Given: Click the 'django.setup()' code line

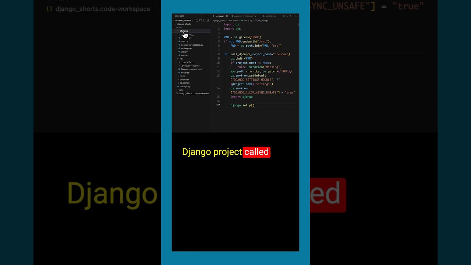Looking at the screenshot, I should click(242, 105).
